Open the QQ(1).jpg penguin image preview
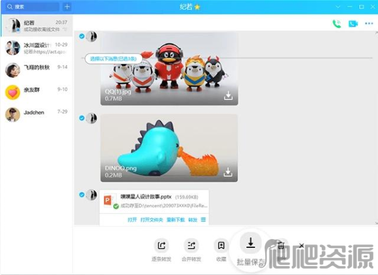The height and width of the screenshot is (275, 378). [169, 69]
